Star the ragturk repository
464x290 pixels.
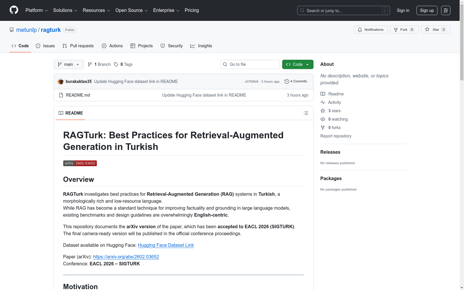pos(436,30)
